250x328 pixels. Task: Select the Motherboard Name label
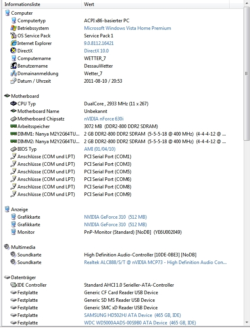(38, 111)
